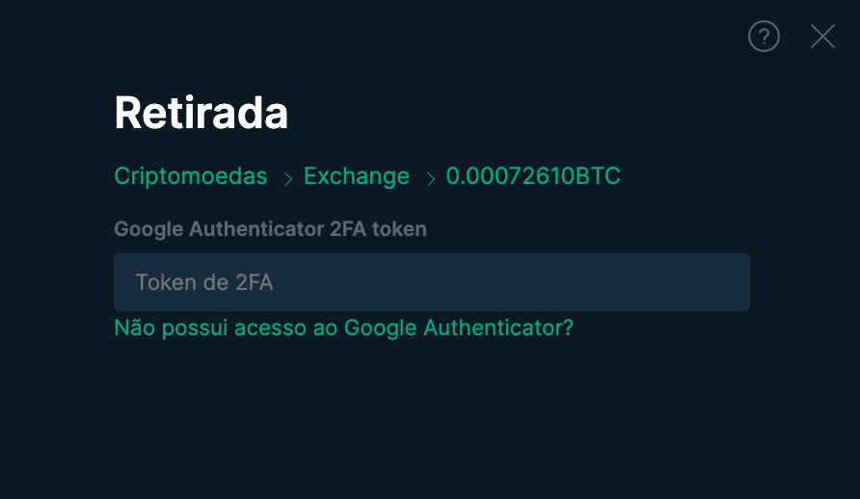860x499 pixels.
Task: Open 'Não possui acesso ao Google Authenticator?' link
Action: coord(343,328)
